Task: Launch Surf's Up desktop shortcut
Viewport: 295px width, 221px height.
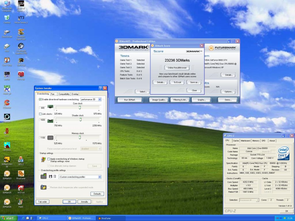Action: click(x=21, y=62)
